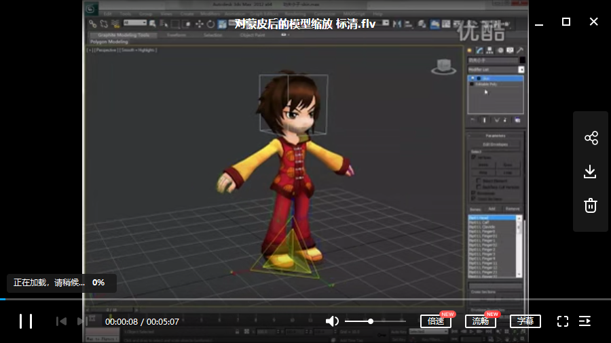
Task: Mute the audio with the speaker icon
Action: pos(332,321)
